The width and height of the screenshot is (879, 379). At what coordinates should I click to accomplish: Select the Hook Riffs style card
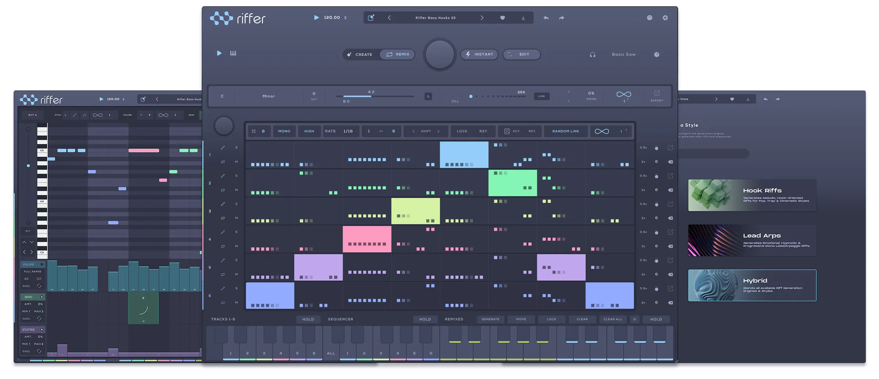[752, 195]
